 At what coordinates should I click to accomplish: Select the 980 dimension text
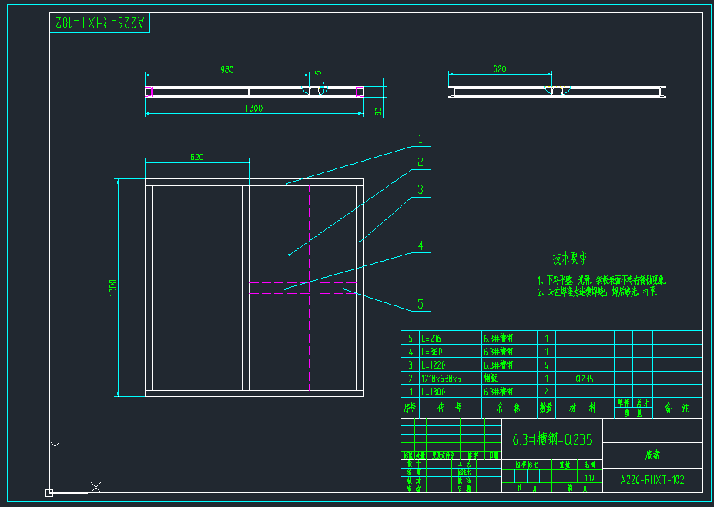tap(226, 69)
